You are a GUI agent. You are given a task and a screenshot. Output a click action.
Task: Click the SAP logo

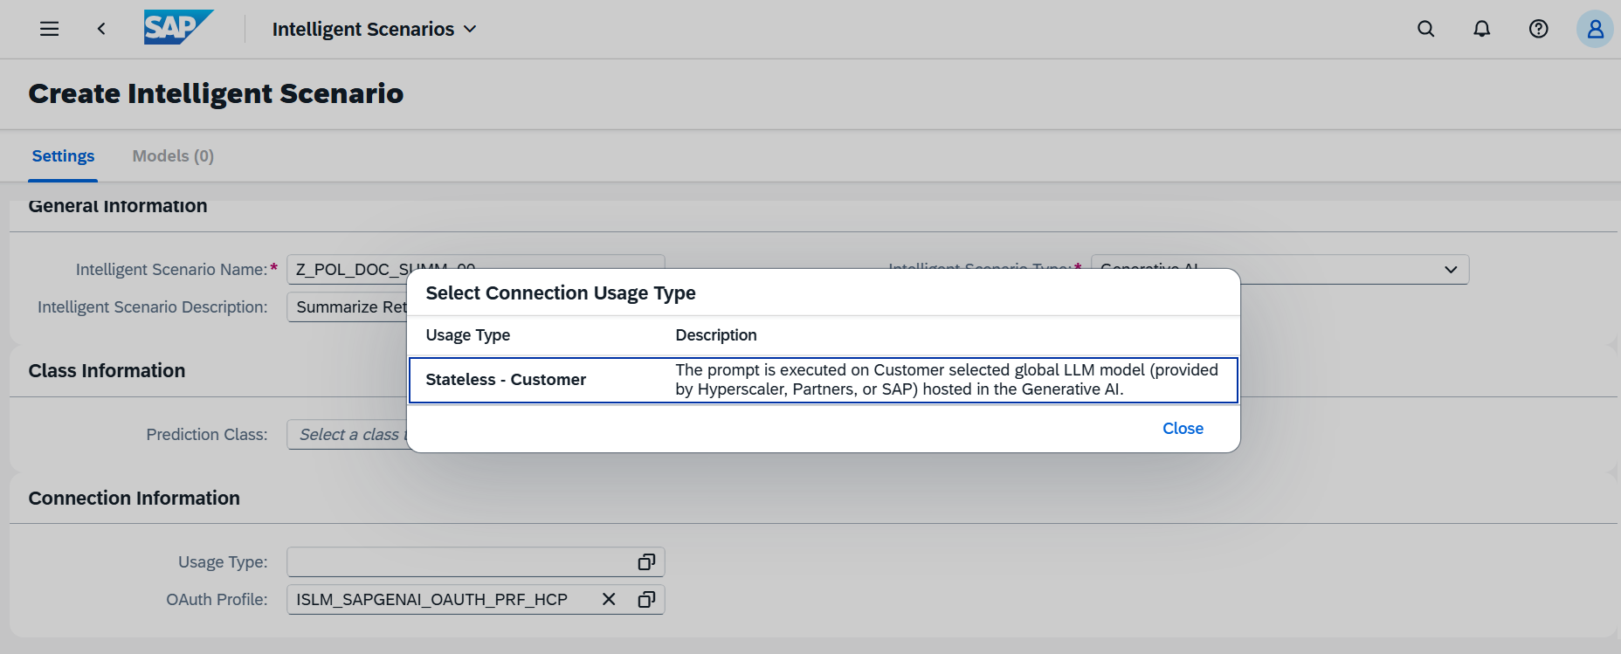(x=178, y=27)
